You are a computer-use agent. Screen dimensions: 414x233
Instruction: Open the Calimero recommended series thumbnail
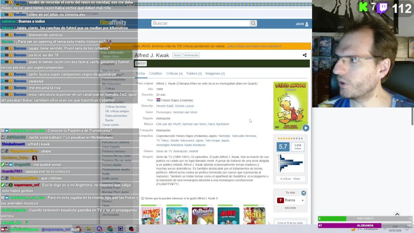(x=202, y=216)
